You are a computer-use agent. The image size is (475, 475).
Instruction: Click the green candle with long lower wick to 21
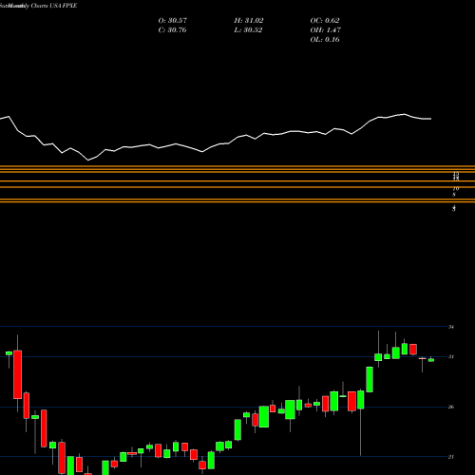(x=361, y=400)
